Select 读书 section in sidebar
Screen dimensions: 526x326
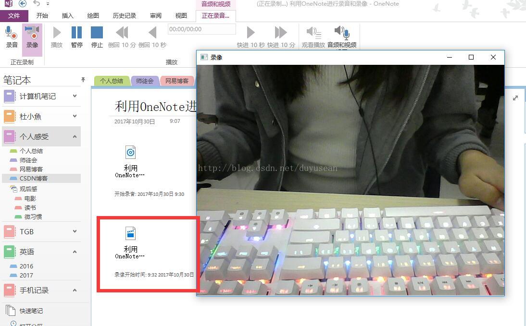[30, 208]
